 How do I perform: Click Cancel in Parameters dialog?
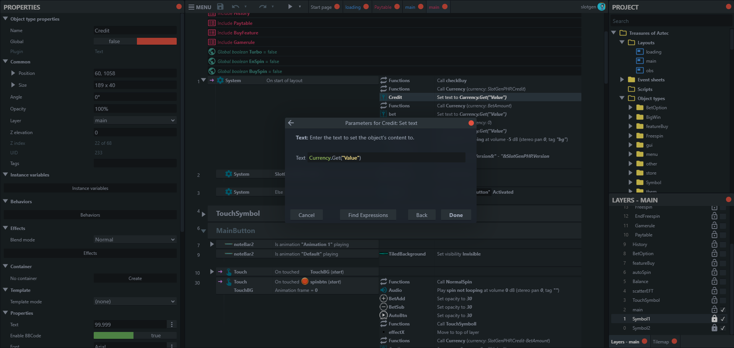306,215
